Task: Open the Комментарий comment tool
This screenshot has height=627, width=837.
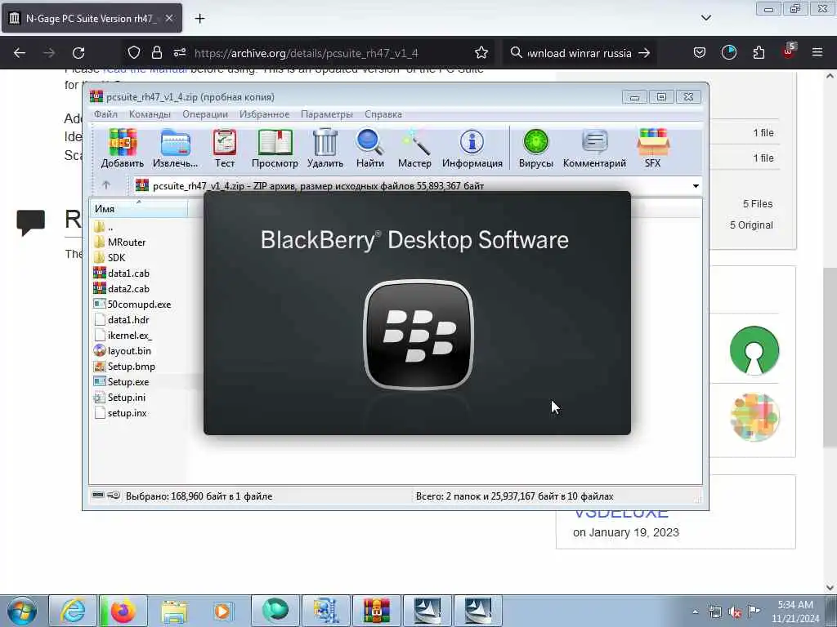Action: click(595, 149)
